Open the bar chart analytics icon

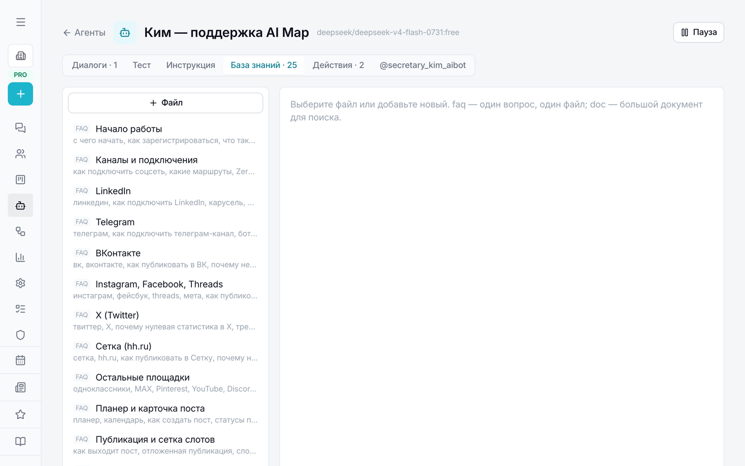point(20,257)
